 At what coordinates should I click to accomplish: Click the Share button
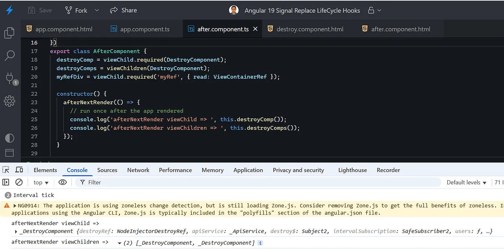tap(124, 10)
